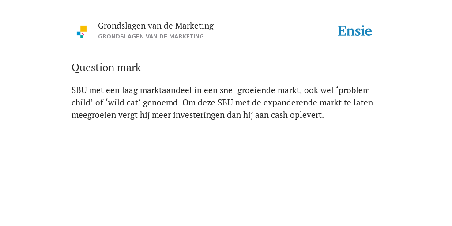Click the word 'investeringen' in the last line
452x226 pixels.
tap(199, 115)
